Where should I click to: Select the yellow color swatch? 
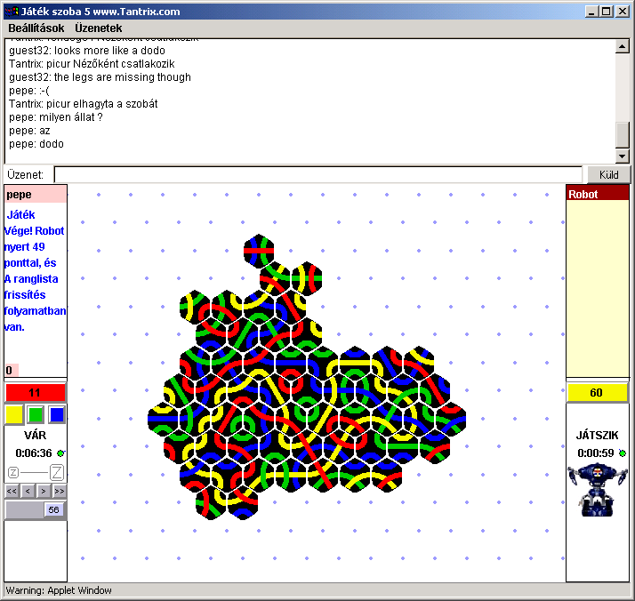pos(14,414)
